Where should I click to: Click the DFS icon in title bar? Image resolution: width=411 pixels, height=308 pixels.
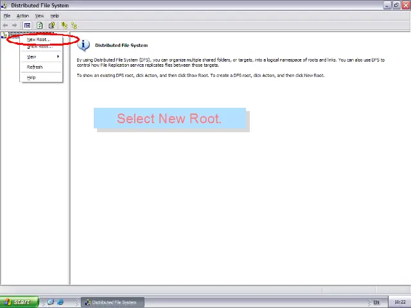(4, 5)
